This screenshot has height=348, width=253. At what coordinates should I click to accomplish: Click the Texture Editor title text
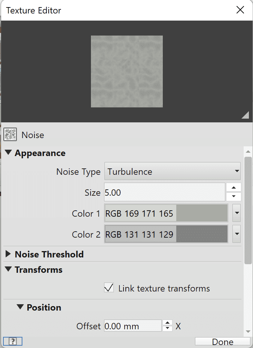tap(34, 10)
